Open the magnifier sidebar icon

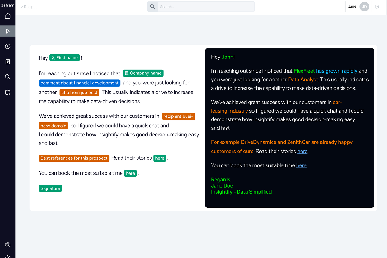[8, 77]
